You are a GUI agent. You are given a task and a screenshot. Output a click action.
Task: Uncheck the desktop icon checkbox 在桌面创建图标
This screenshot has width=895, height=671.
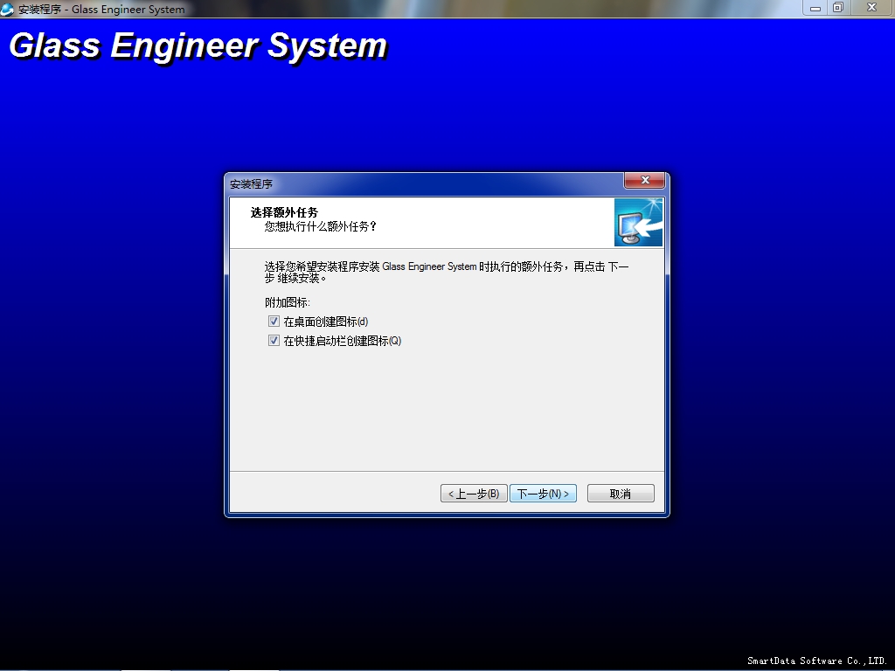(x=274, y=322)
